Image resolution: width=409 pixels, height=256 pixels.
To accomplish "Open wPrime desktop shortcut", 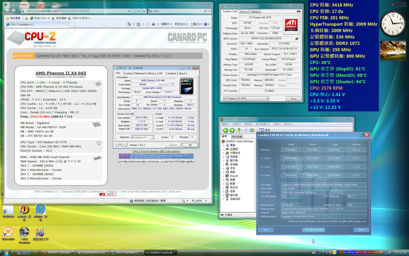I will (x=40, y=213).
